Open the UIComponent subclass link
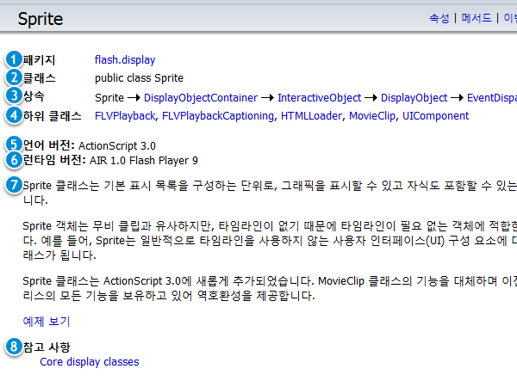This screenshot has width=517, height=381. (x=435, y=116)
